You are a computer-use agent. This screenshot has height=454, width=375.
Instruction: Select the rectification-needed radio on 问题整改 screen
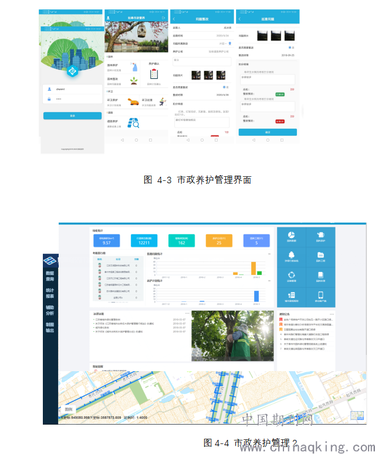[x=224, y=87]
